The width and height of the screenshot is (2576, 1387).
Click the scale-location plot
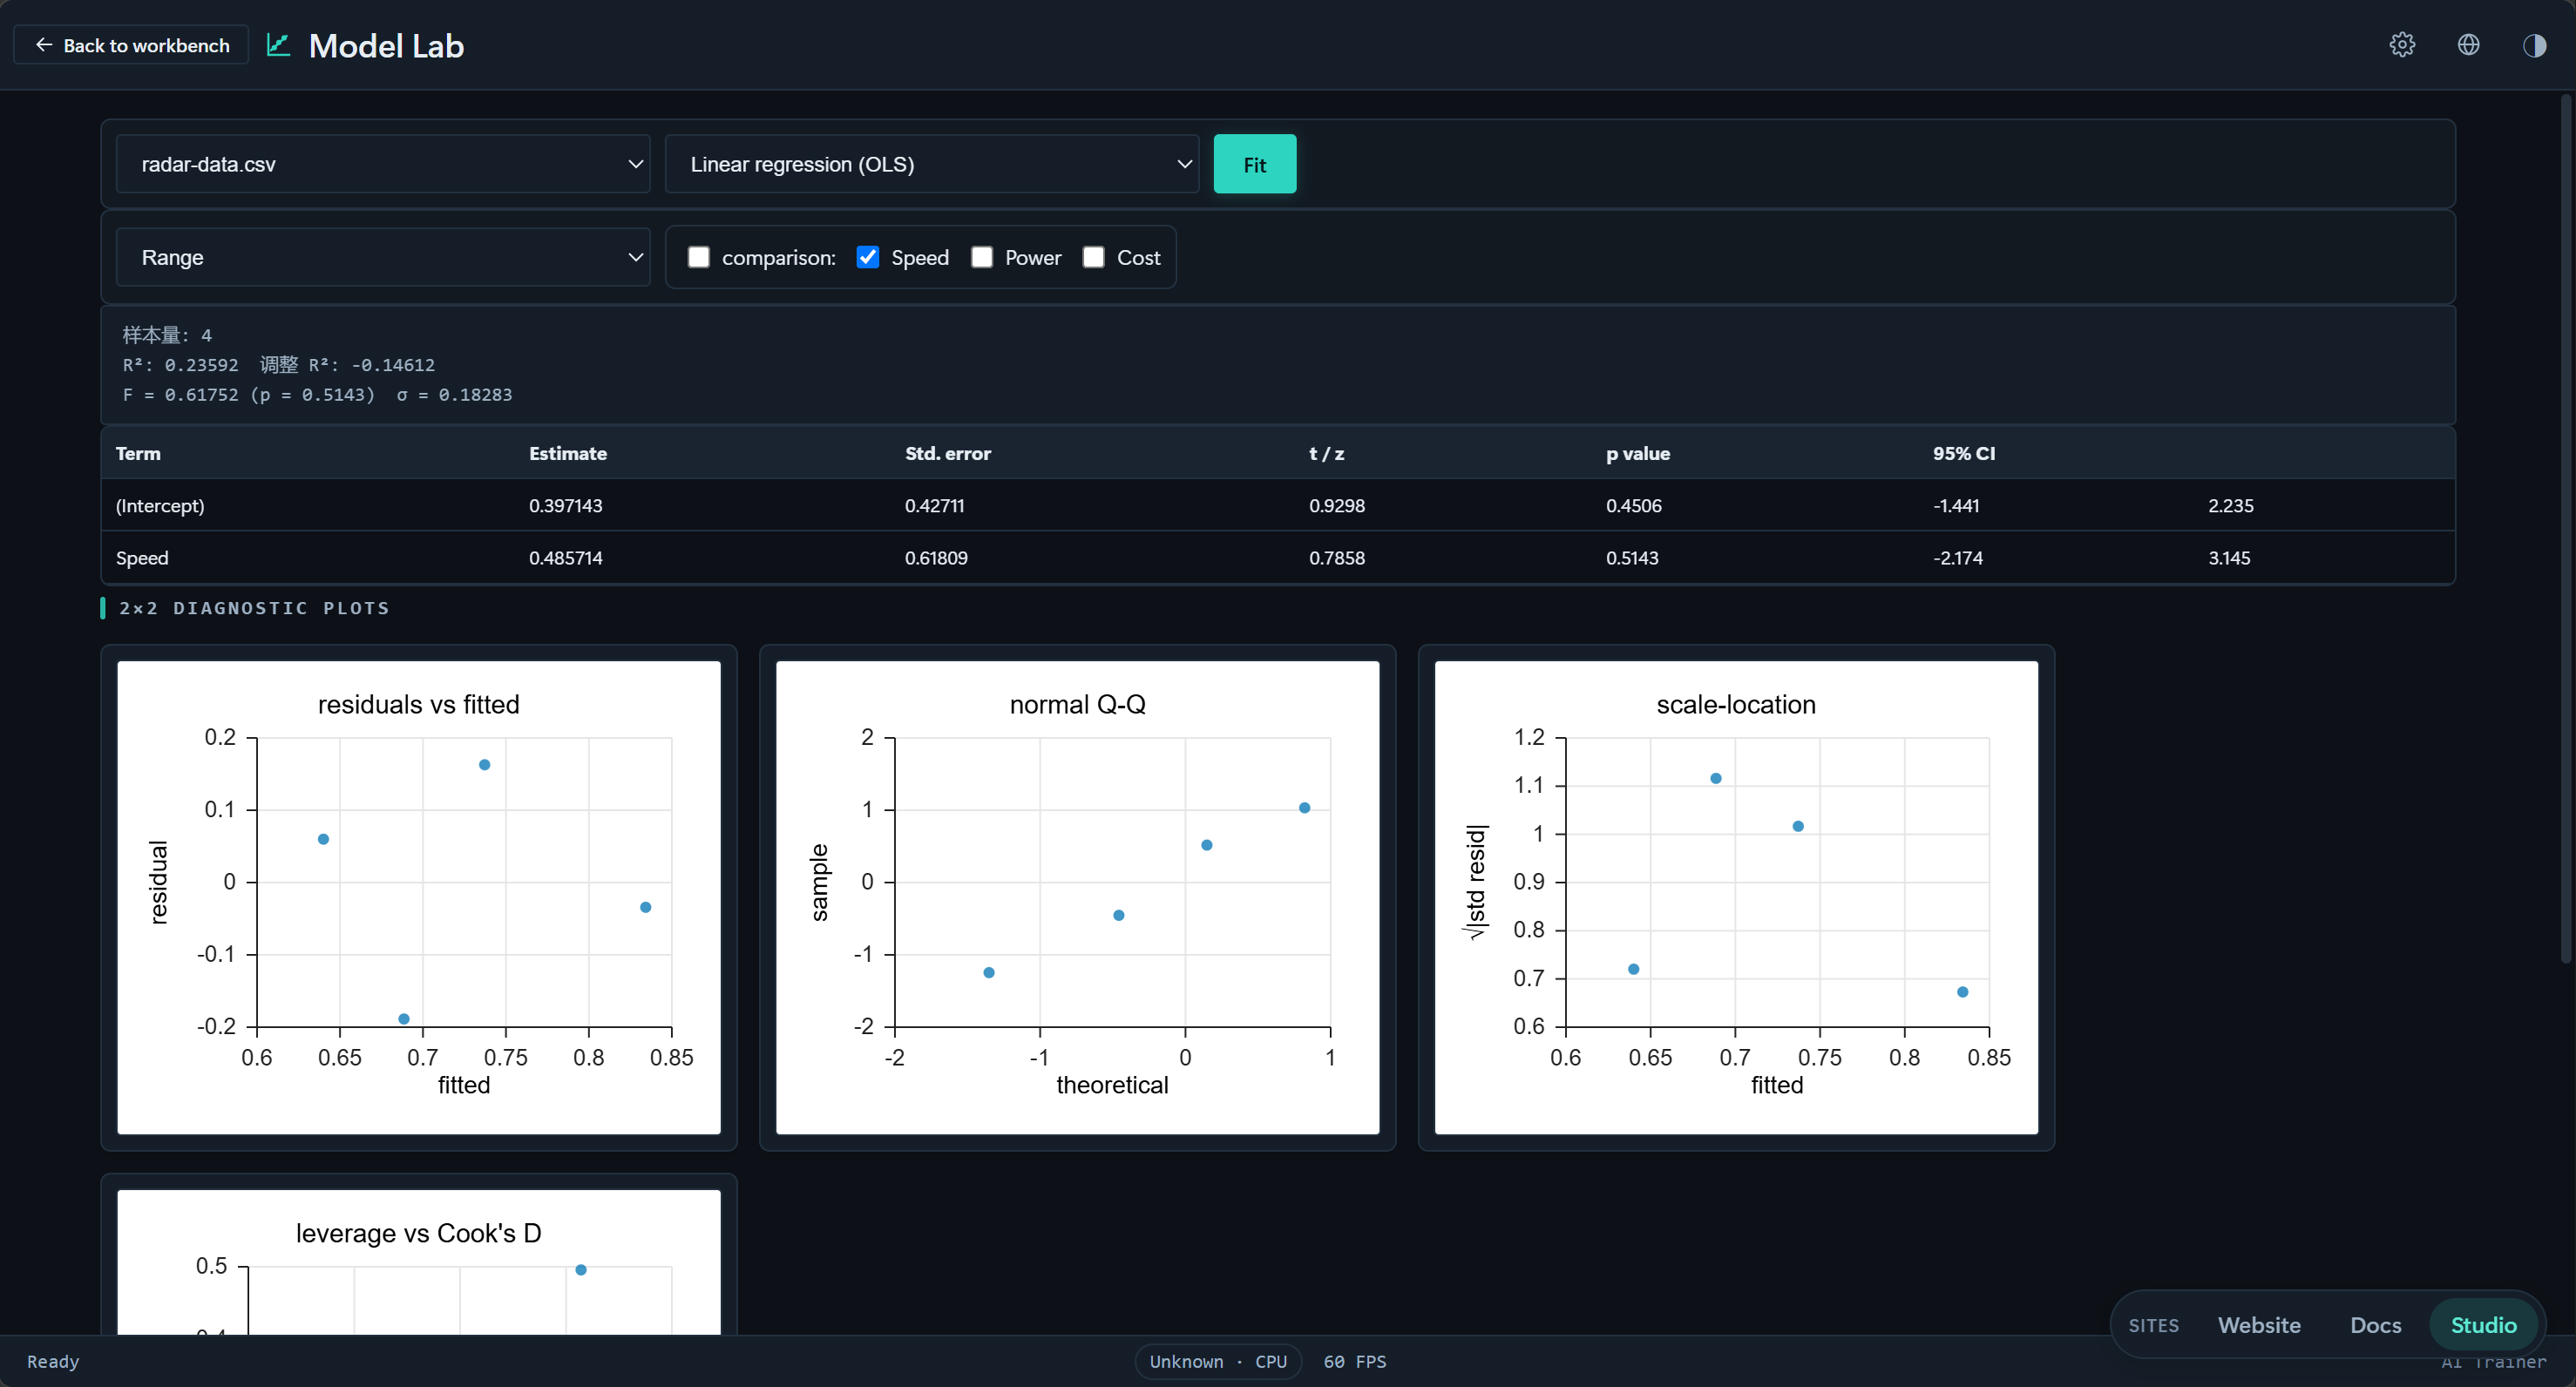tap(1736, 897)
